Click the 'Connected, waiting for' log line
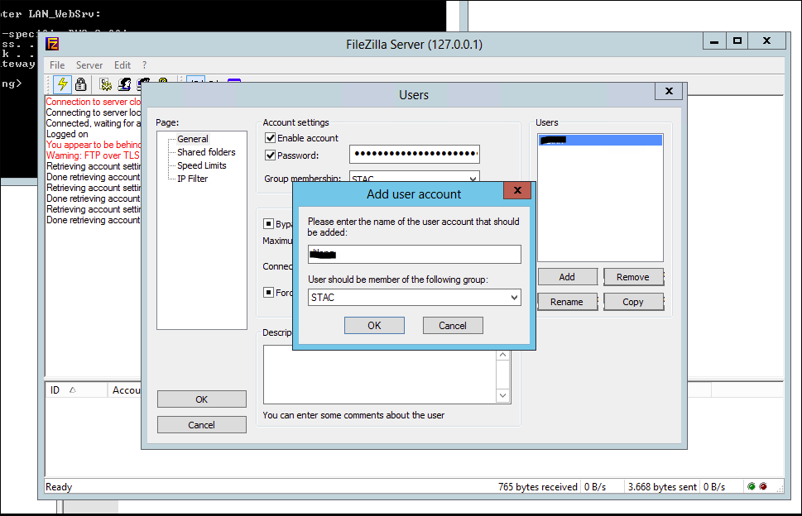The image size is (802, 516). [93, 123]
